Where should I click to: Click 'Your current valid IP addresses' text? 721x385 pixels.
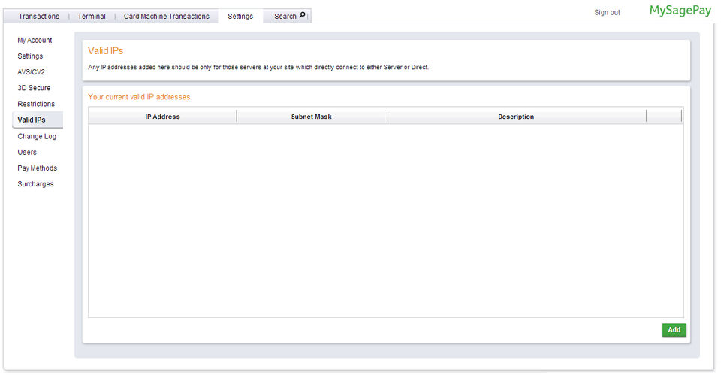[139, 97]
